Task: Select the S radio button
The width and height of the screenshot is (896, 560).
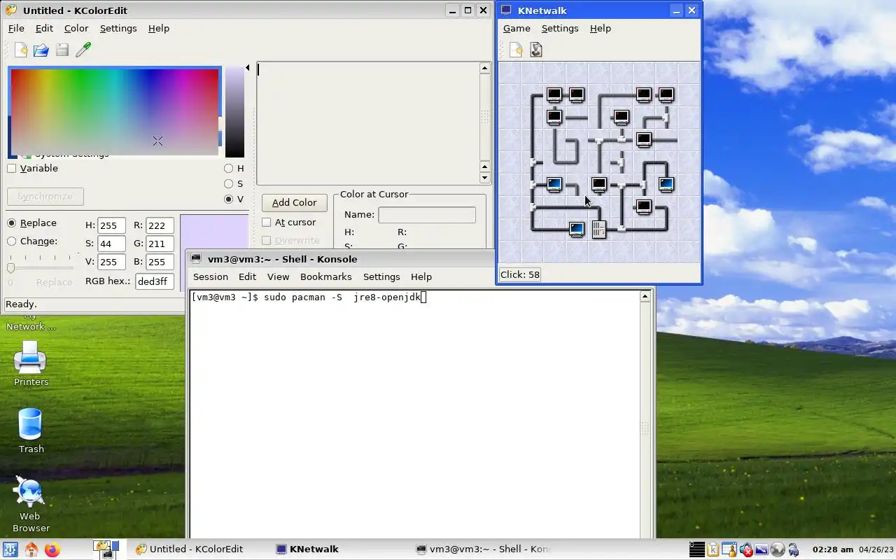Action: (228, 184)
